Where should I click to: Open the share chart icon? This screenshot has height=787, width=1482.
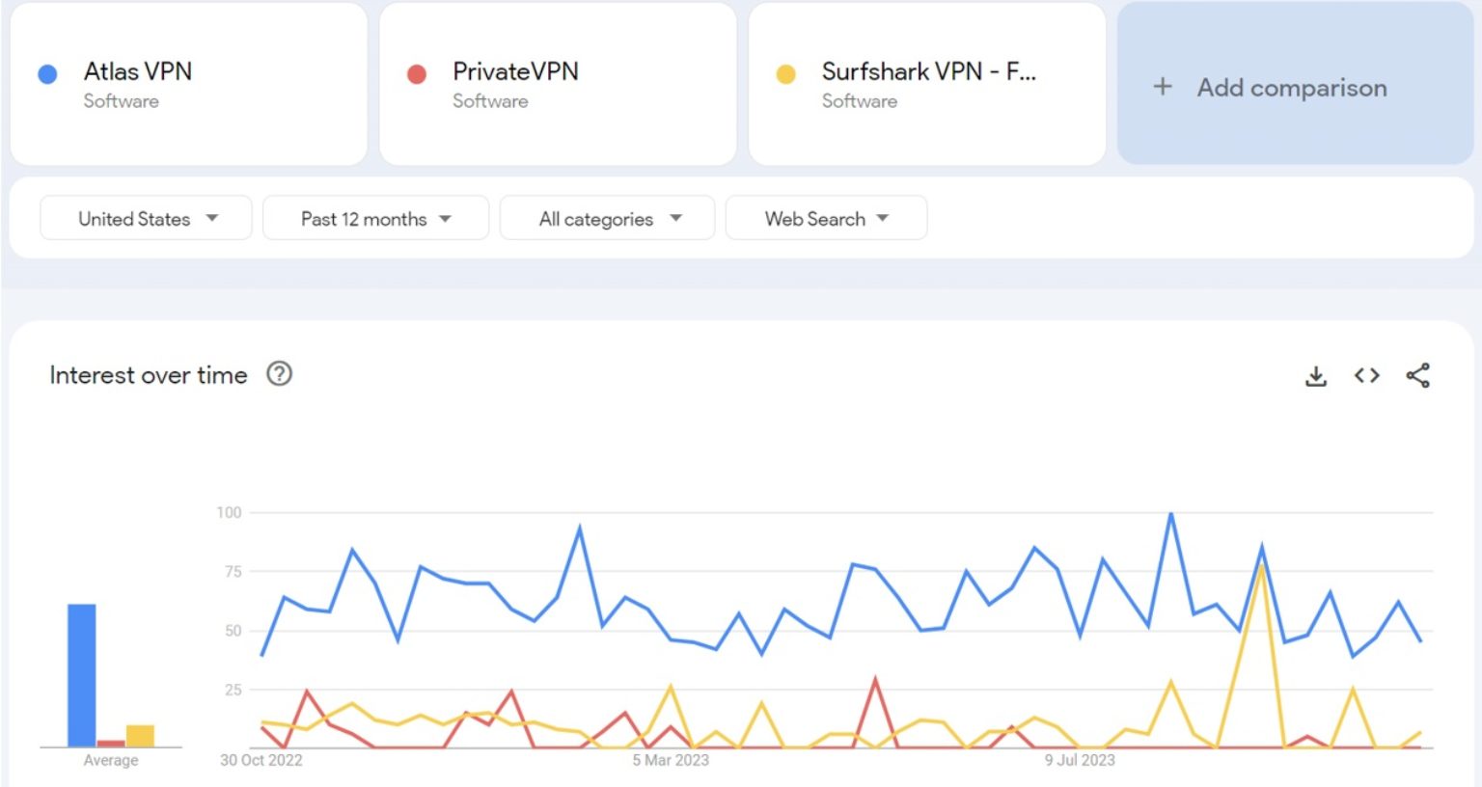pyautogui.click(x=1416, y=376)
